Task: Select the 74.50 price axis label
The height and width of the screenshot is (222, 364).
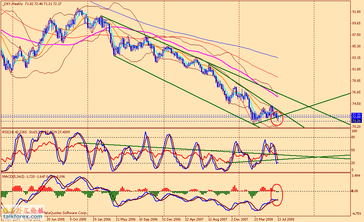Action: point(356,104)
